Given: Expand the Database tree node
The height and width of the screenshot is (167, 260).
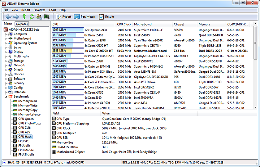Looking at the screenshot, I should click(6, 92).
